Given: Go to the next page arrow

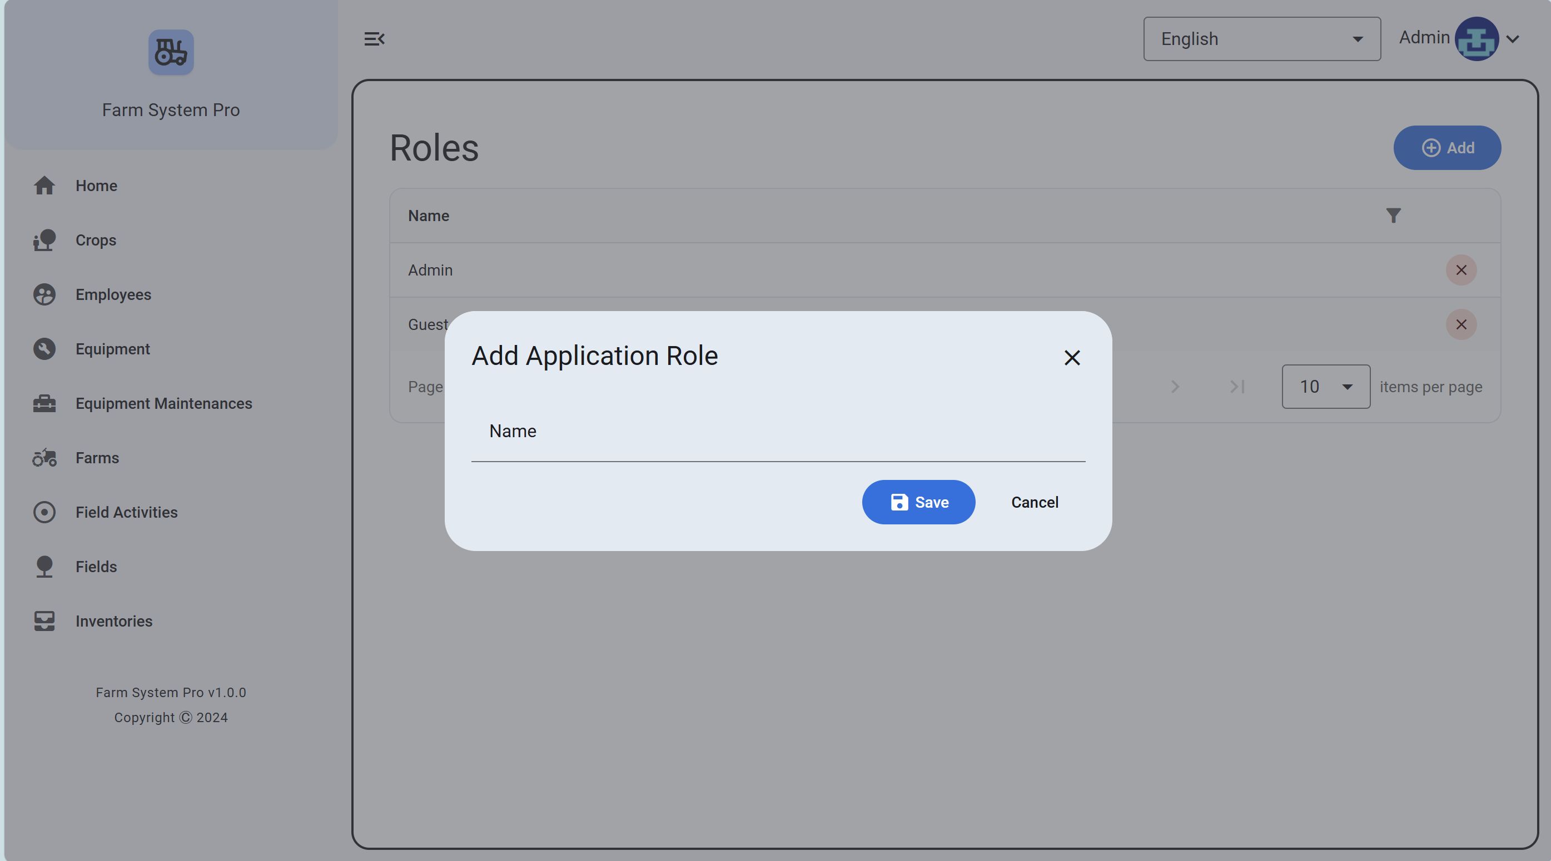Looking at the screenshot, I should coord(1175,387).
